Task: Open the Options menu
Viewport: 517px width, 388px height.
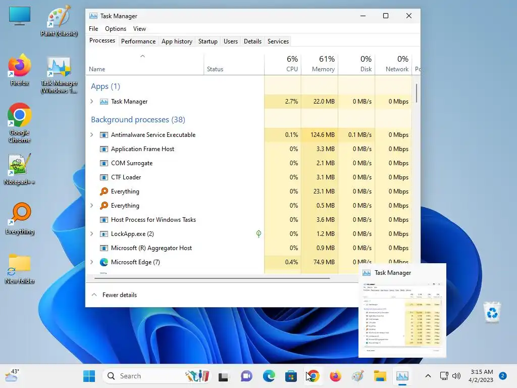Action: click(116, 29)
